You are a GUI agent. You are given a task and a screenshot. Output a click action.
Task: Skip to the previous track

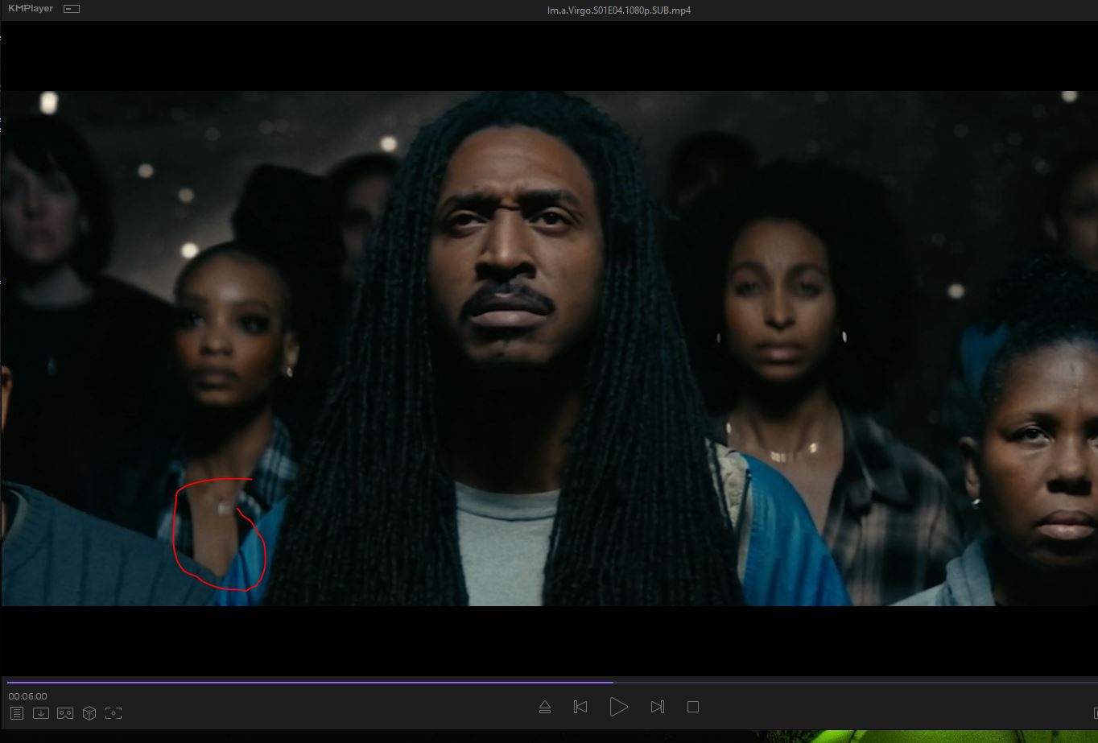pos(580,707)
